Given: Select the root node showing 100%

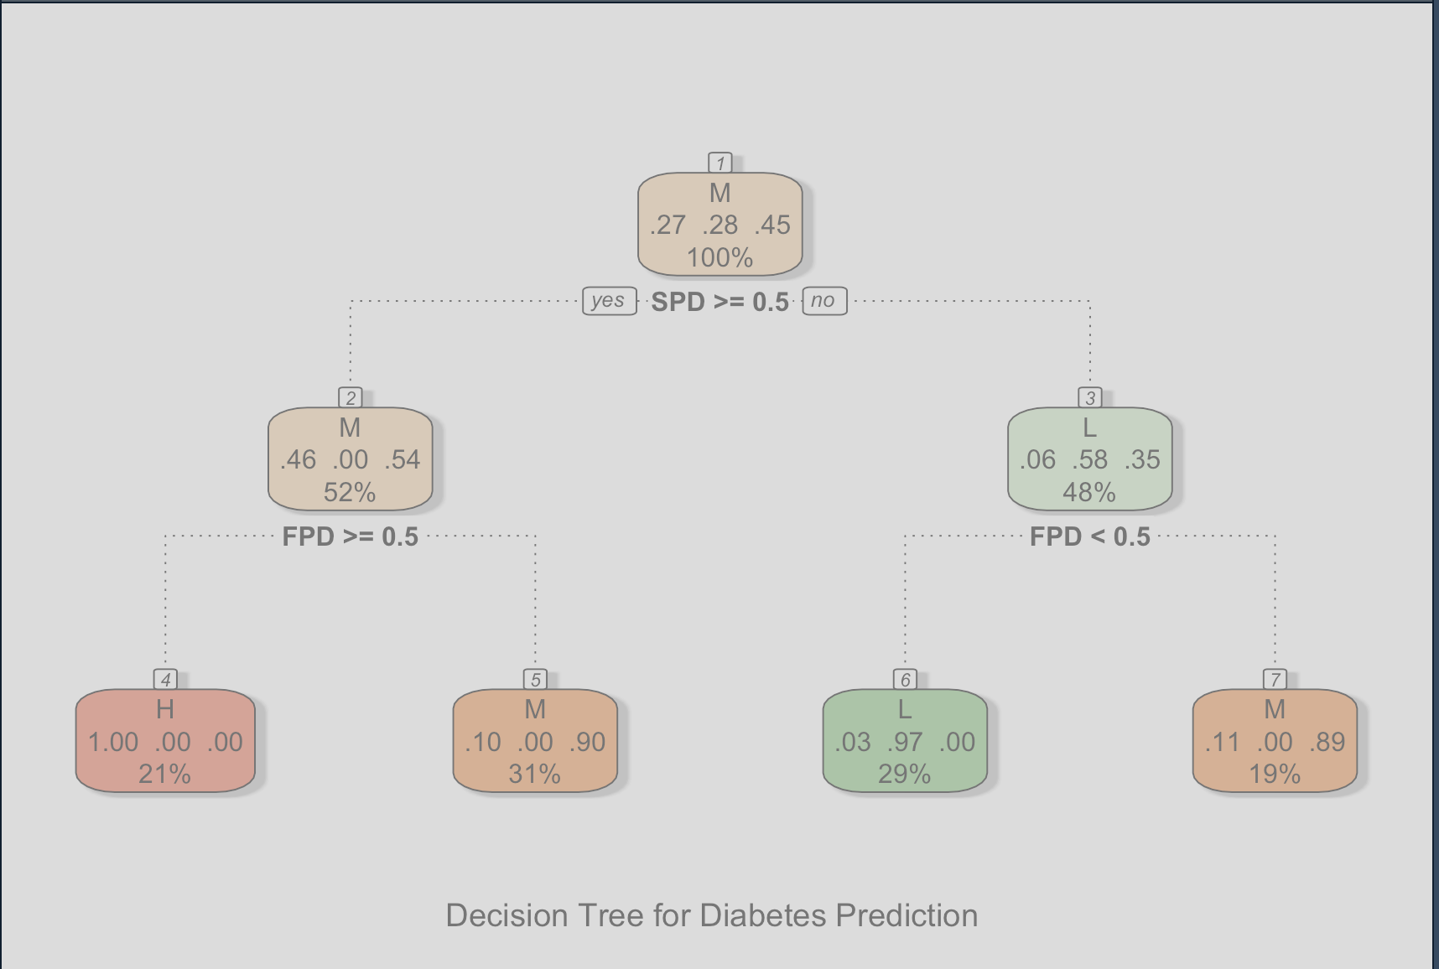Looking at the screenshot, I should click(x=720, y=225).
